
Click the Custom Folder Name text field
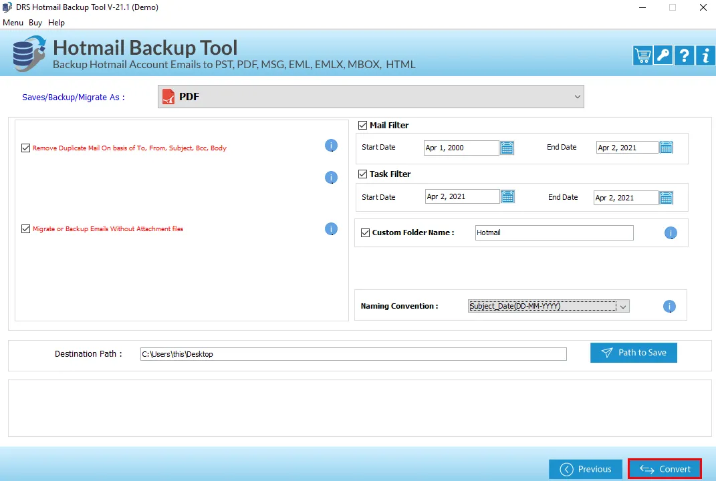pos(554,232)
